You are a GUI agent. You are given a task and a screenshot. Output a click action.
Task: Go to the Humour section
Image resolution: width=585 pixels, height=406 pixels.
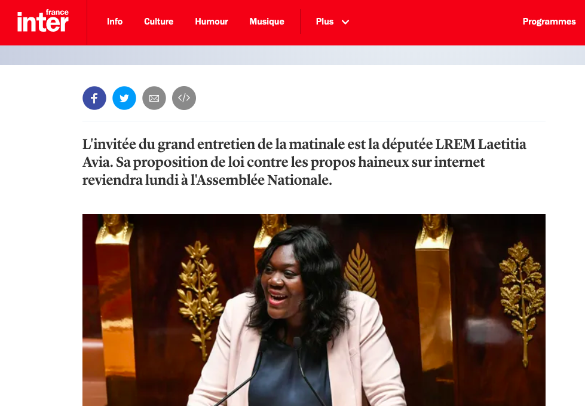[211, 22]
